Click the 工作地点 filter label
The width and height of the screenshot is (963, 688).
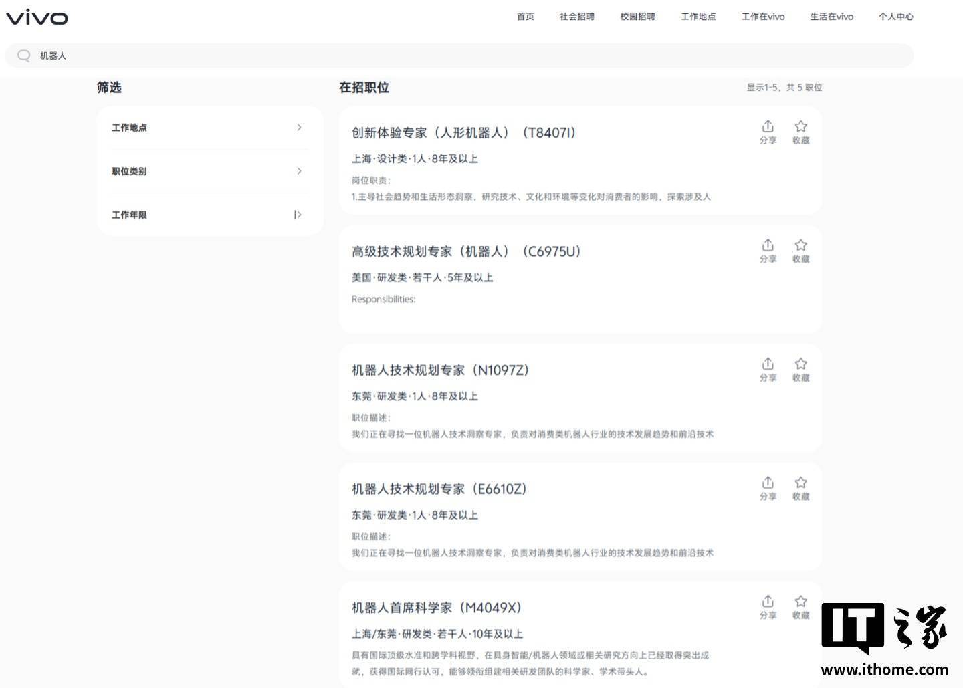(x=129, y=128)
